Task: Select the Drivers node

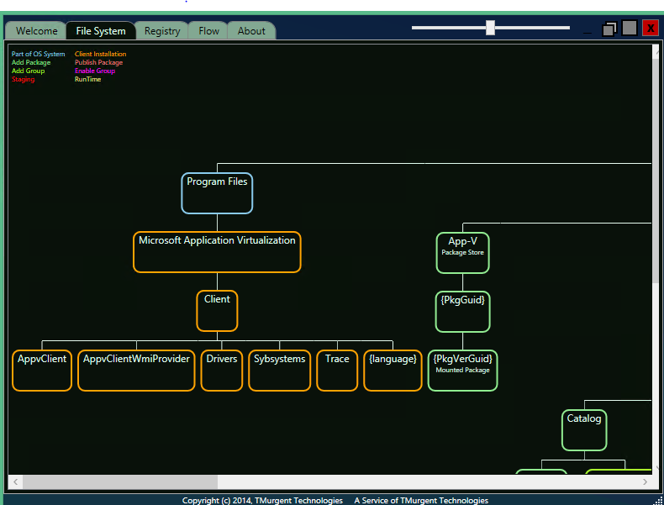Action: click(x=222, y=370)
